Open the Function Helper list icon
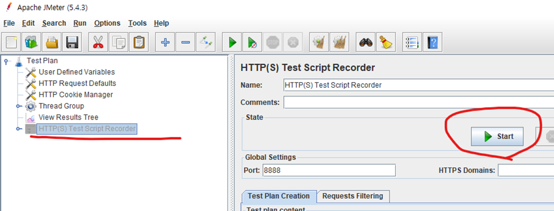 point(412,42)
